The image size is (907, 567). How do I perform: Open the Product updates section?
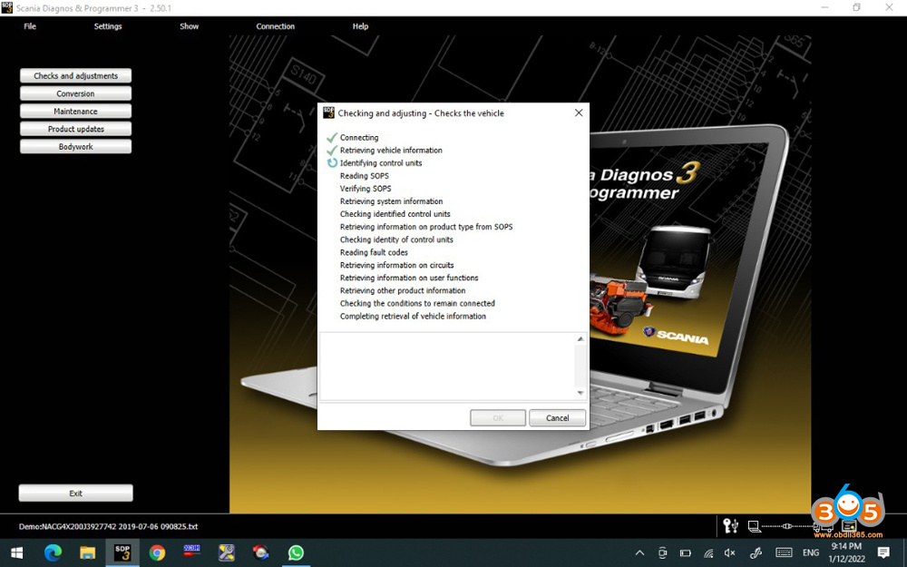75,129
